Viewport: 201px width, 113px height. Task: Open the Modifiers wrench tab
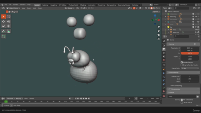[164, 73]
